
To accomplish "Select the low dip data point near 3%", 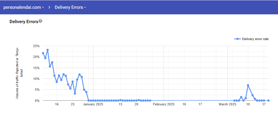I will (75, 93).
